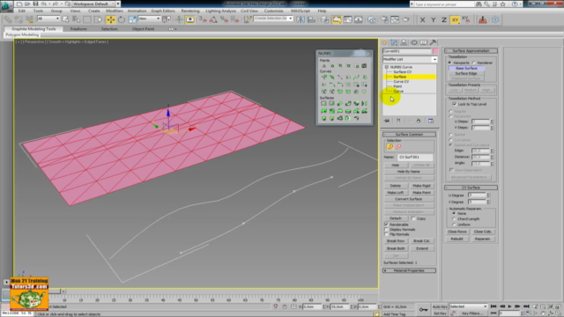Collapse the CV Surface rollout
The width and height of the screenshot is (564, 317).
[x=471, y=188]
